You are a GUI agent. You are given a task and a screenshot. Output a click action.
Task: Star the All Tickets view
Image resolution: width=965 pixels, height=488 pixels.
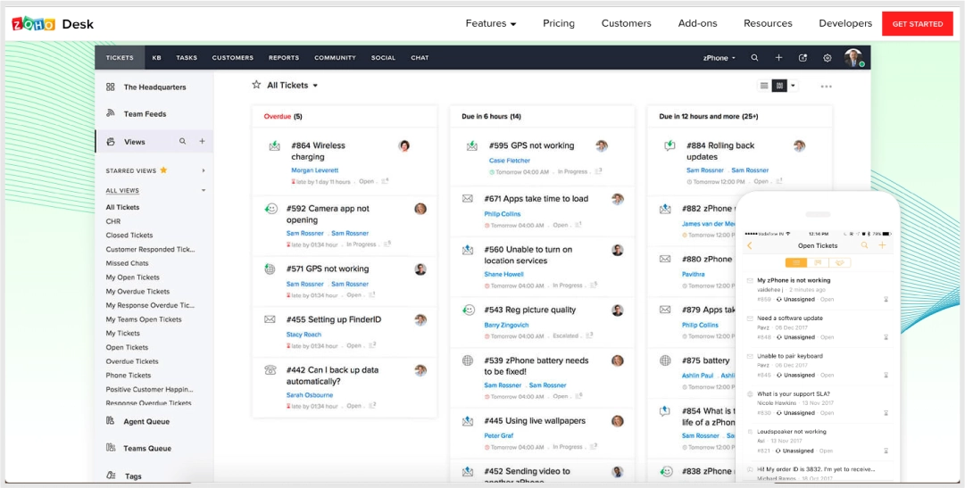click(256, 85)
